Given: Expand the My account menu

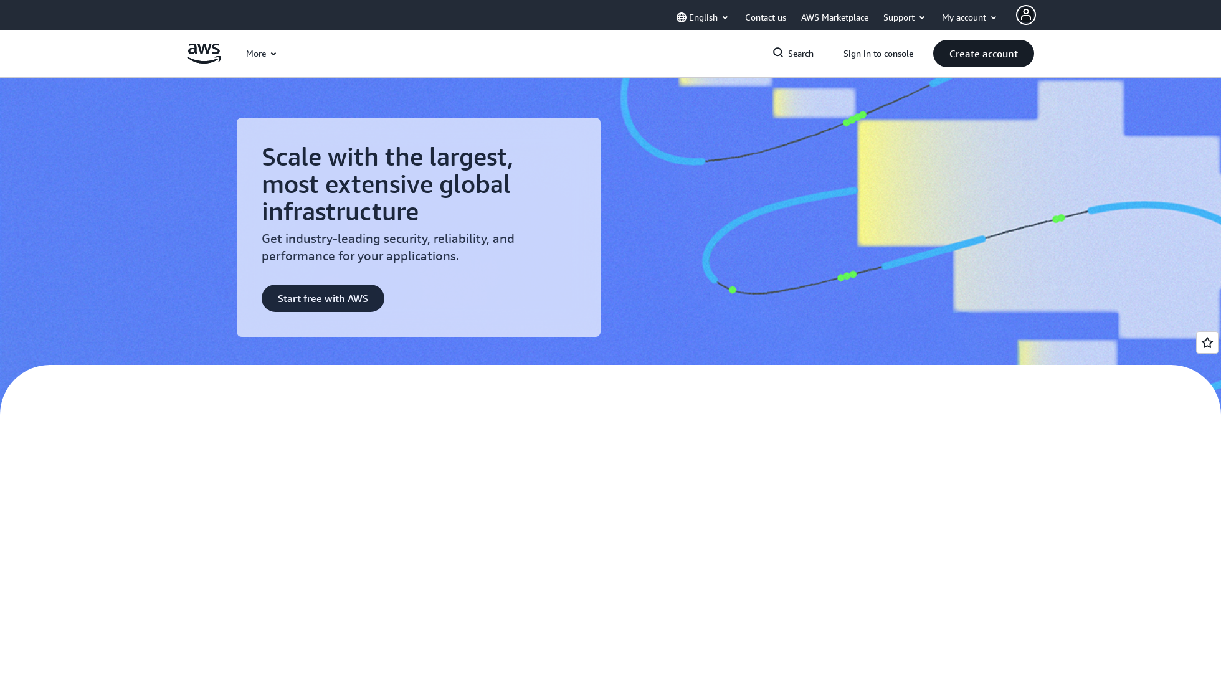Looking at the screenshot, I should point(969,17).
